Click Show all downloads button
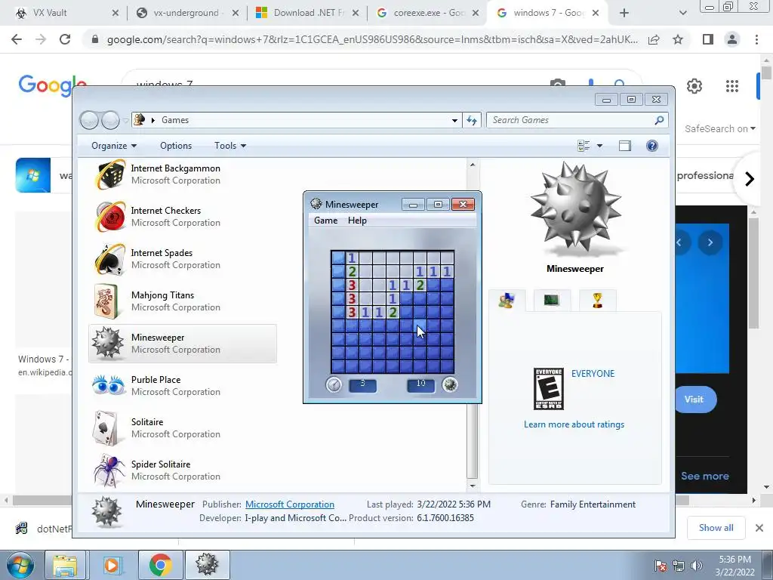Viewport: 773px width, 580px height. tap(716, 528)
